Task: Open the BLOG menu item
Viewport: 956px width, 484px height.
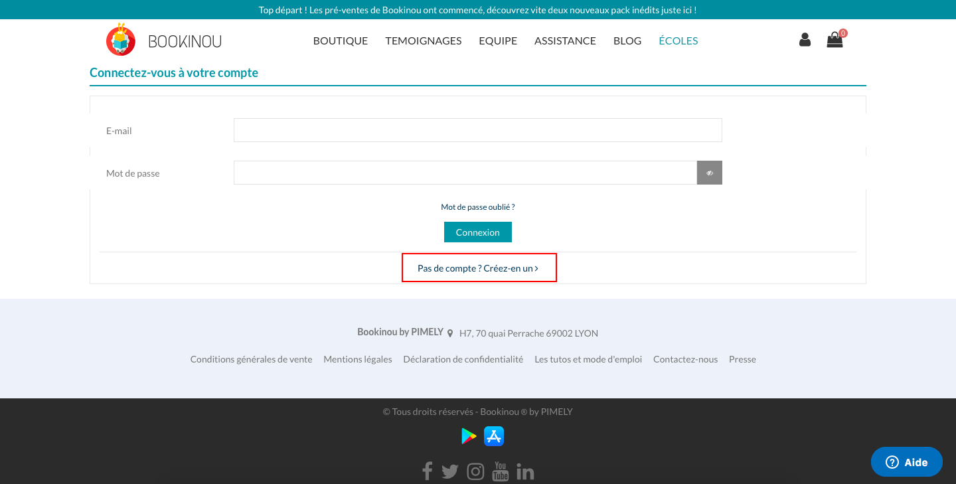Action: point(627,40)
